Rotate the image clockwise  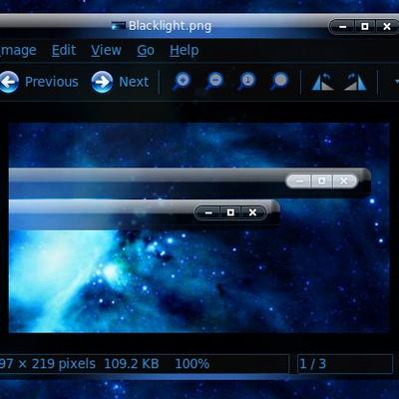[x=355, y=82]
